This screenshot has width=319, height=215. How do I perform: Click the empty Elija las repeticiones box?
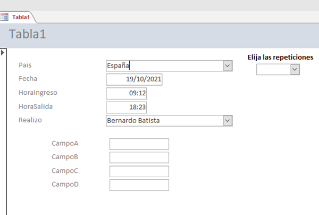coord(273,69)
